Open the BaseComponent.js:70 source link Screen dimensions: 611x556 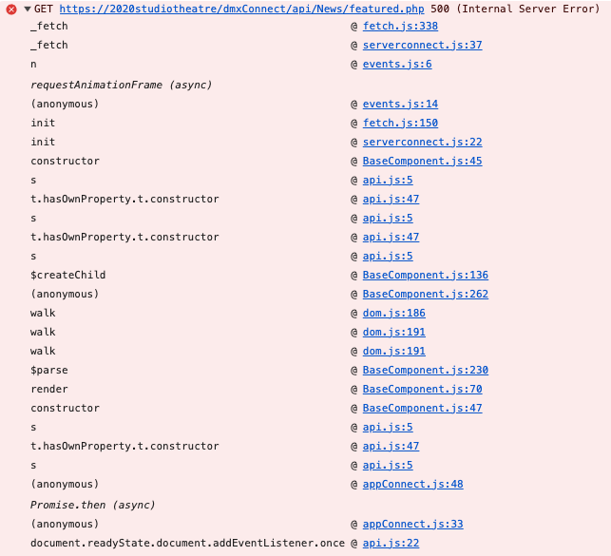click(x=422, y=390)
